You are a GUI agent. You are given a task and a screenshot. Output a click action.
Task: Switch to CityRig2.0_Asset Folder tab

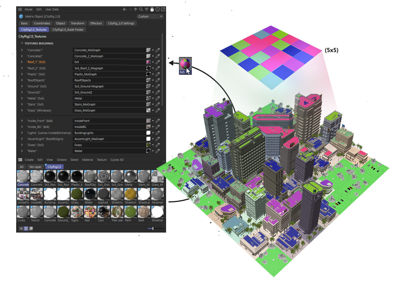click(68, 30)
